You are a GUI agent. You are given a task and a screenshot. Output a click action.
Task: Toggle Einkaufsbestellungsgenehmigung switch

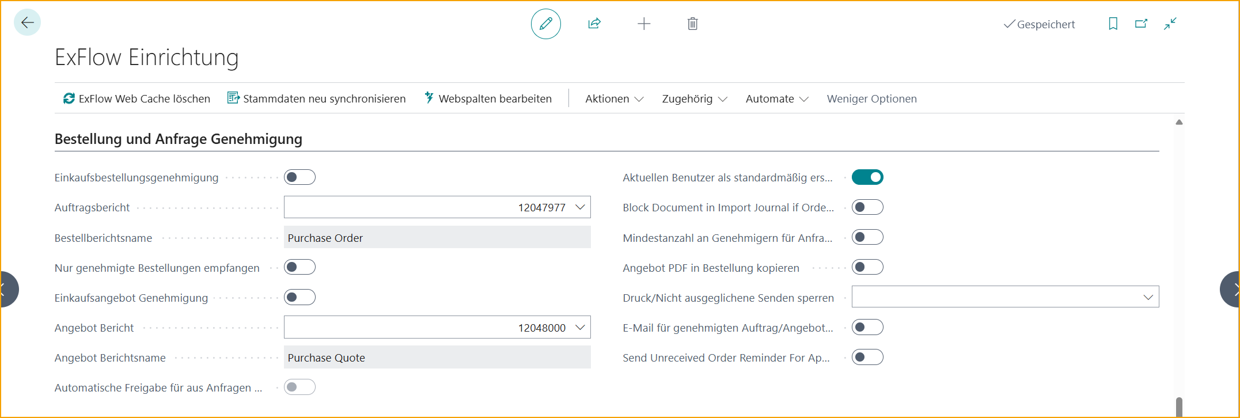point(299,177)
